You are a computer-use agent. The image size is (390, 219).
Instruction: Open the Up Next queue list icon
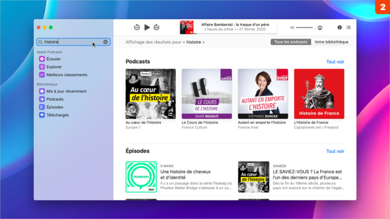click(x=348, y=27)
